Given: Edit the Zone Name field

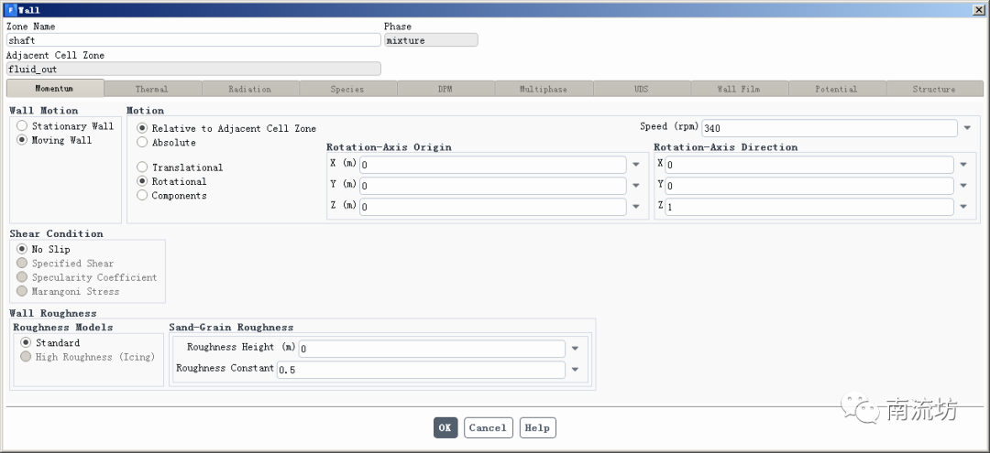Looking at the screenshot, I should point(193,39).
